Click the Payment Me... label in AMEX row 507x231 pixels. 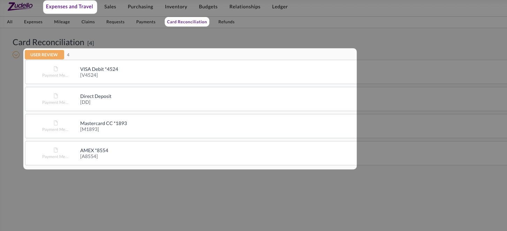(x=55, y=157)
